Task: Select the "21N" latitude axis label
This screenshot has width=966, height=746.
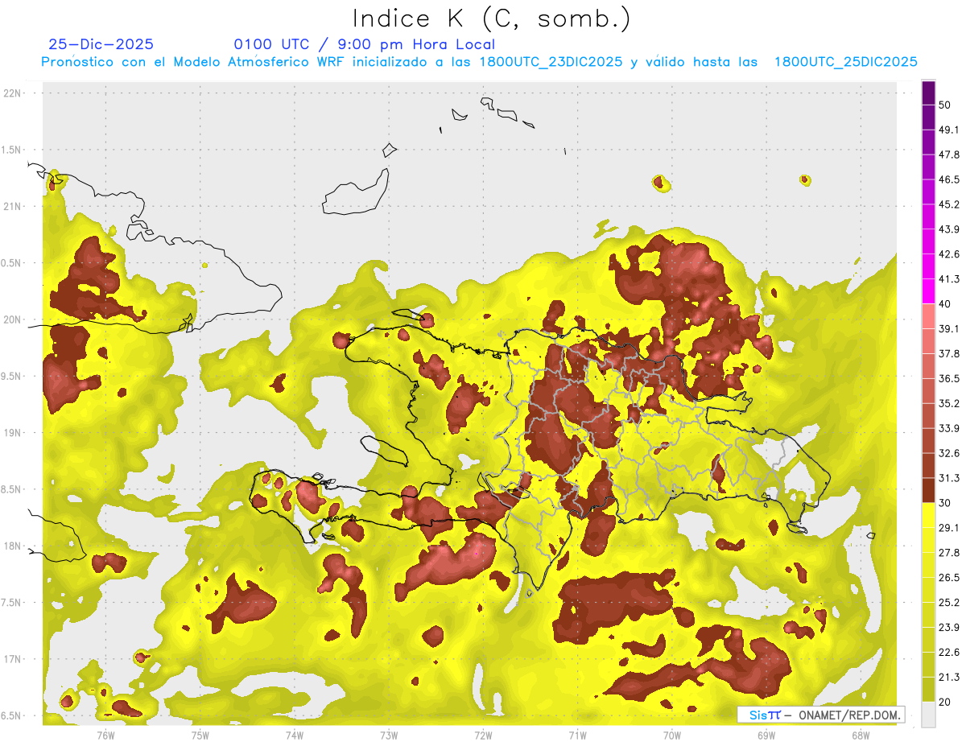Action: [12, 206]
